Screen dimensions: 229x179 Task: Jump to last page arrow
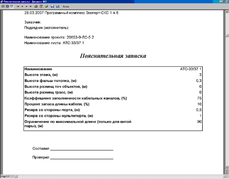pos(31,6)
